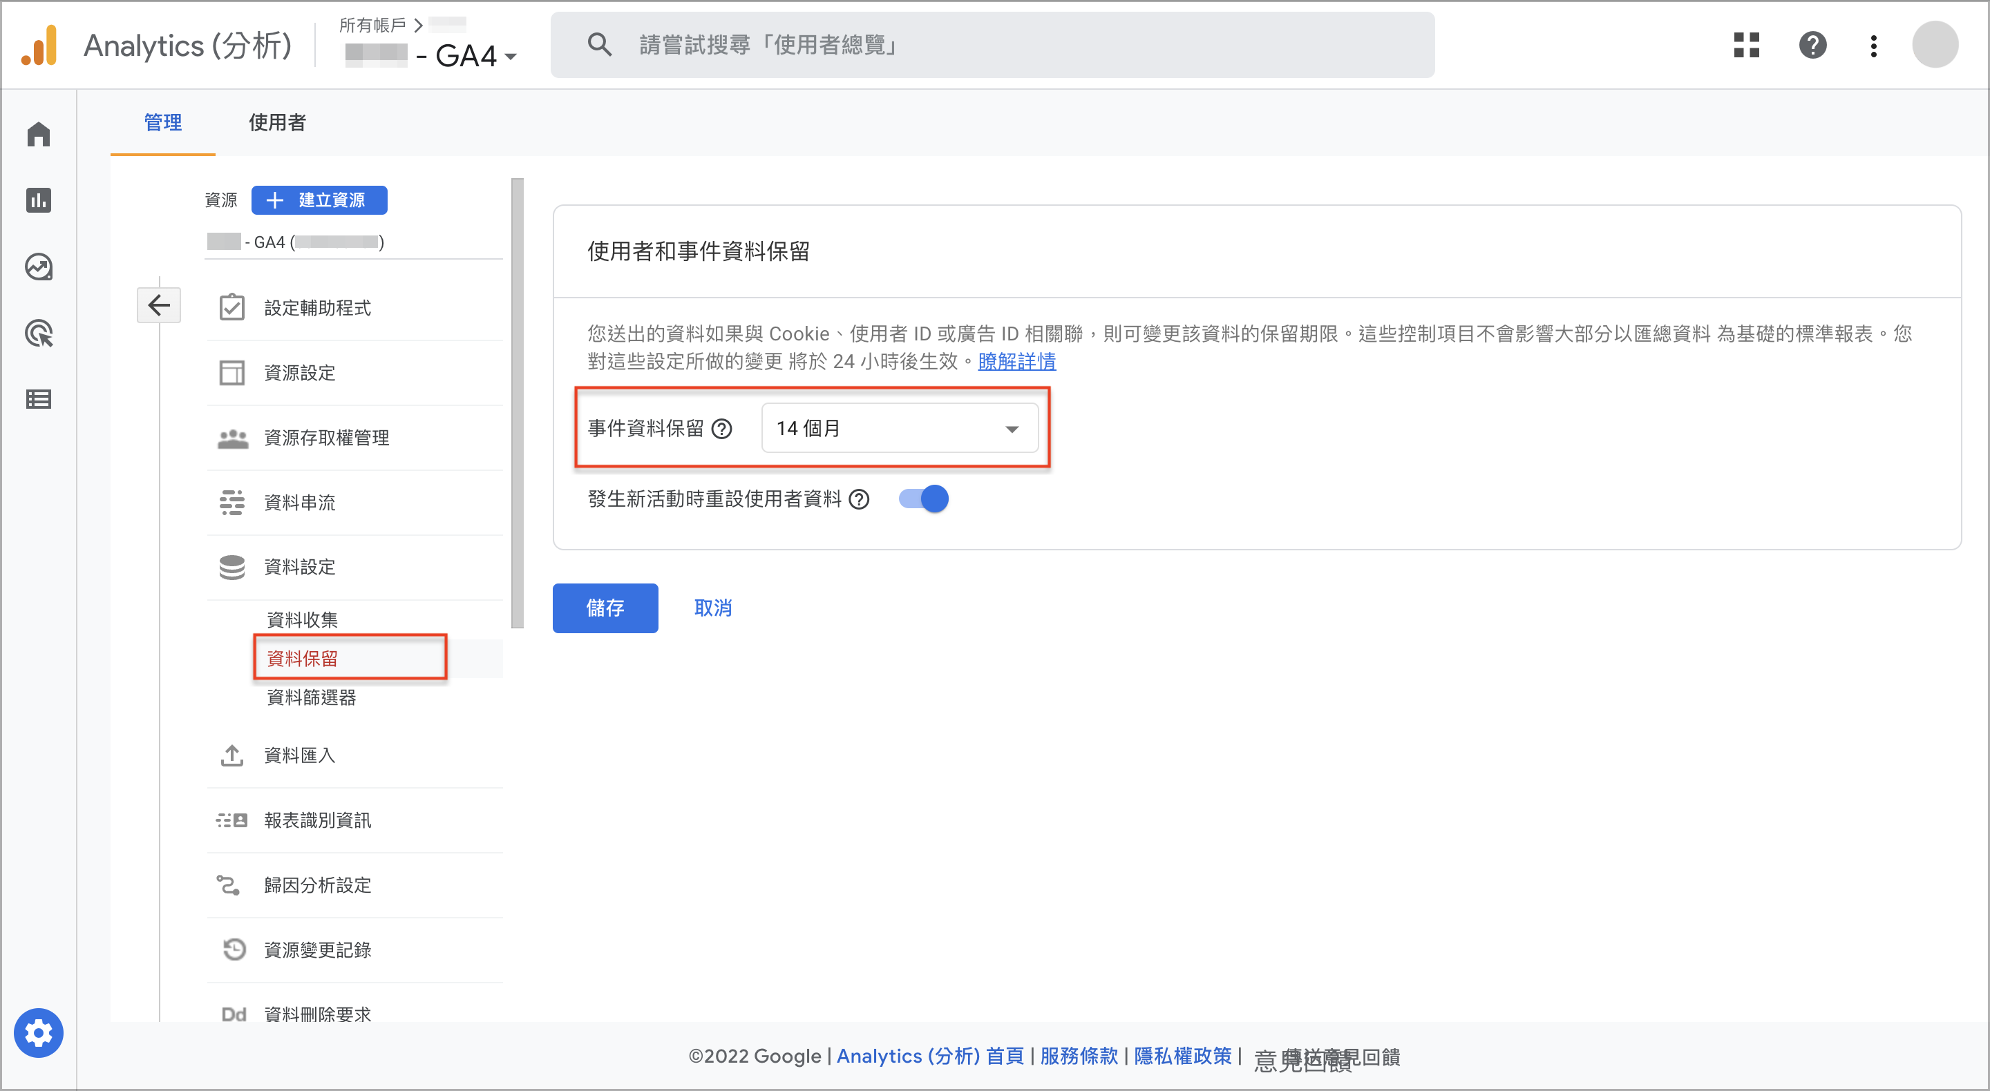Click the help icon next to 事件資料保留
Viewport: 1990px width, 1091px height.
[721, 429]
